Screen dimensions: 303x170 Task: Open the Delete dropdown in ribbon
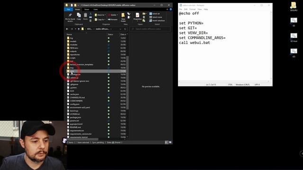tap(113, 15)
